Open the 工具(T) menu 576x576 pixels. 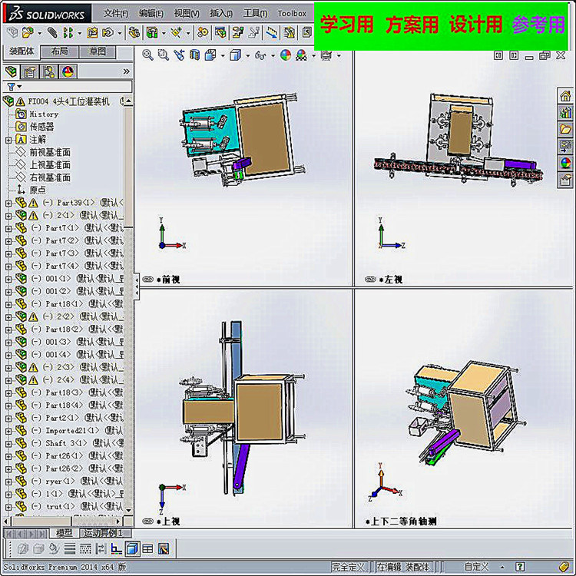click(255, 14)
